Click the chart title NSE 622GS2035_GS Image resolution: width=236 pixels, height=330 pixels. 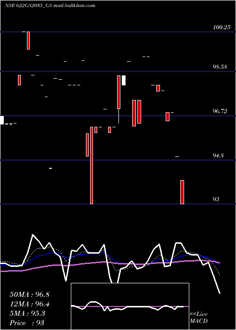pyautogui.click(x=27, y=6)
